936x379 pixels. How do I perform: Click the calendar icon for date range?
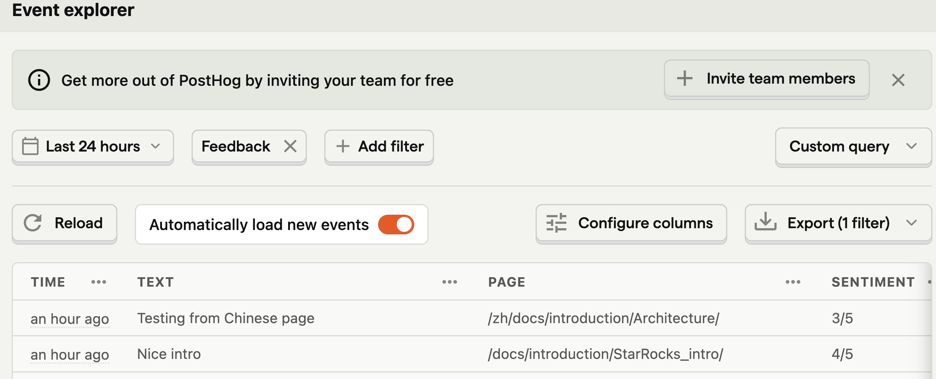[x=30, y=146]
